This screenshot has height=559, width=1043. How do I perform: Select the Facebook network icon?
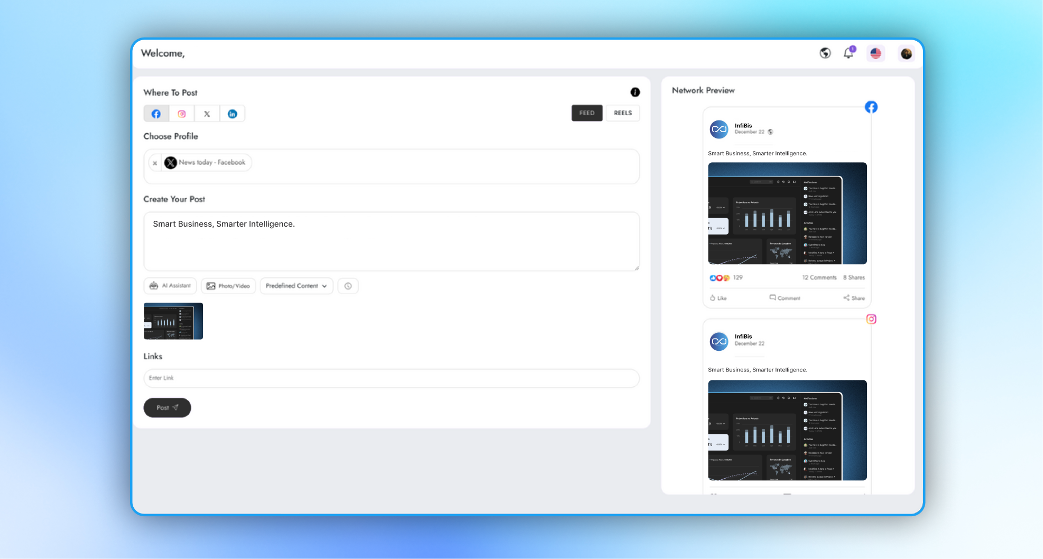point(156,114)
